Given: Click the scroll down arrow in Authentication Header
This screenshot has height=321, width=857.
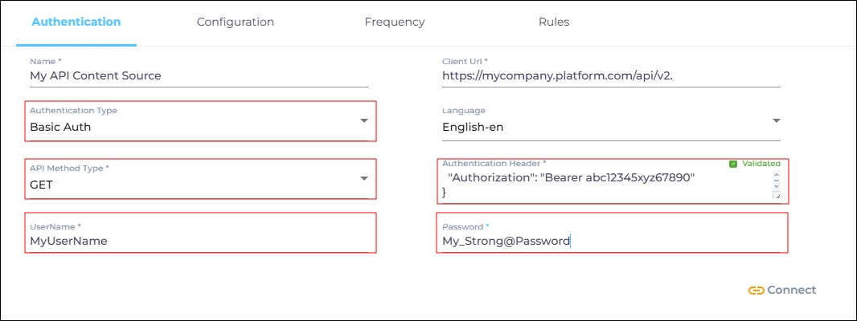Looking at the screenshot, I should tap(776, 184).
